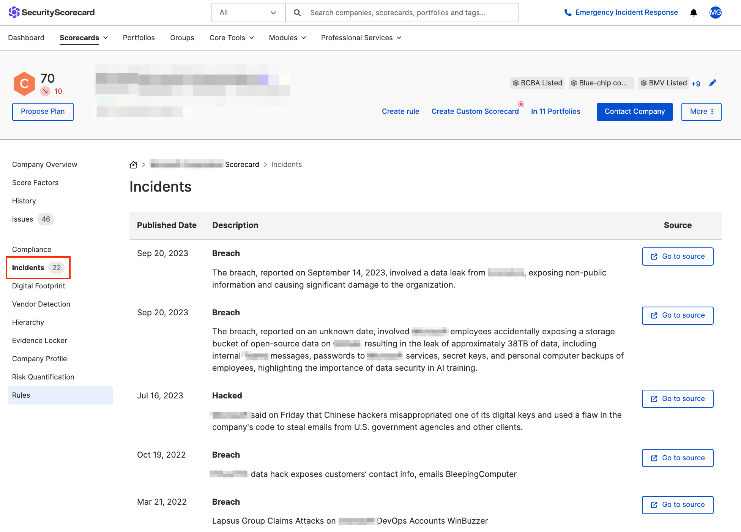Open the More actions menu

click(x=701, y=112)
